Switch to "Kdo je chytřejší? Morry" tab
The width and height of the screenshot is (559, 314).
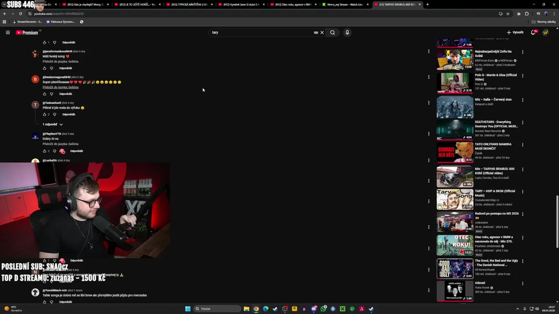pos(85,4)
